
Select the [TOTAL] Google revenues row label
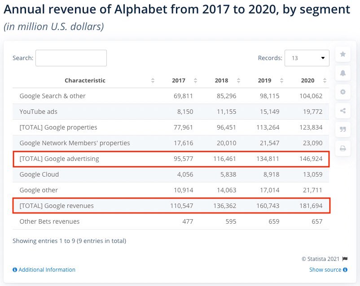point(57,206)
